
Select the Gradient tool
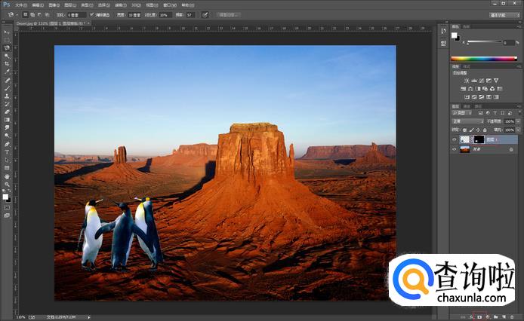[7, 120]
